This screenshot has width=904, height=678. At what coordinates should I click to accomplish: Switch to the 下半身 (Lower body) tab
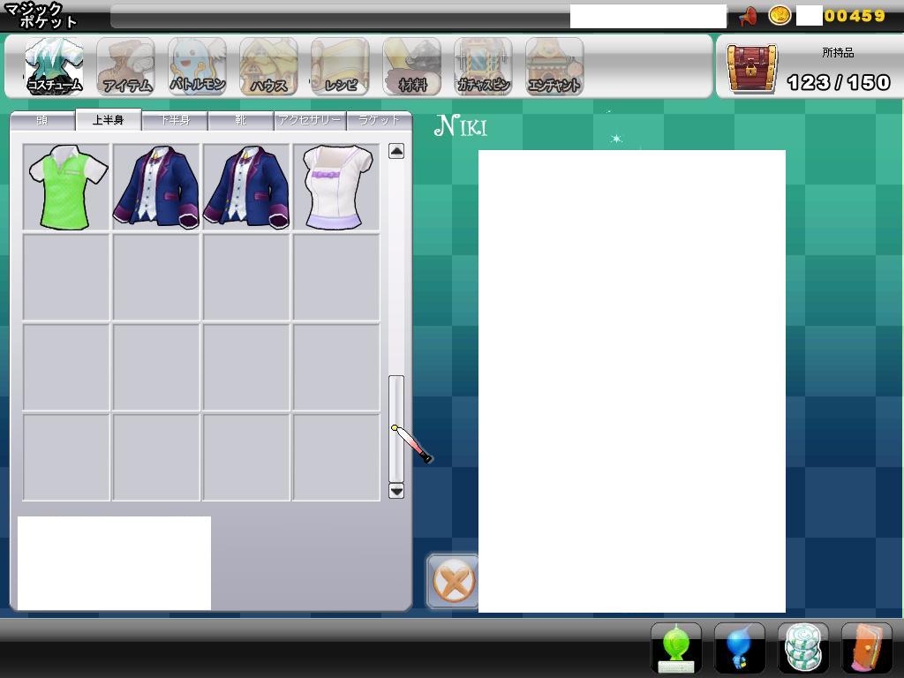[x=175, y=120]
